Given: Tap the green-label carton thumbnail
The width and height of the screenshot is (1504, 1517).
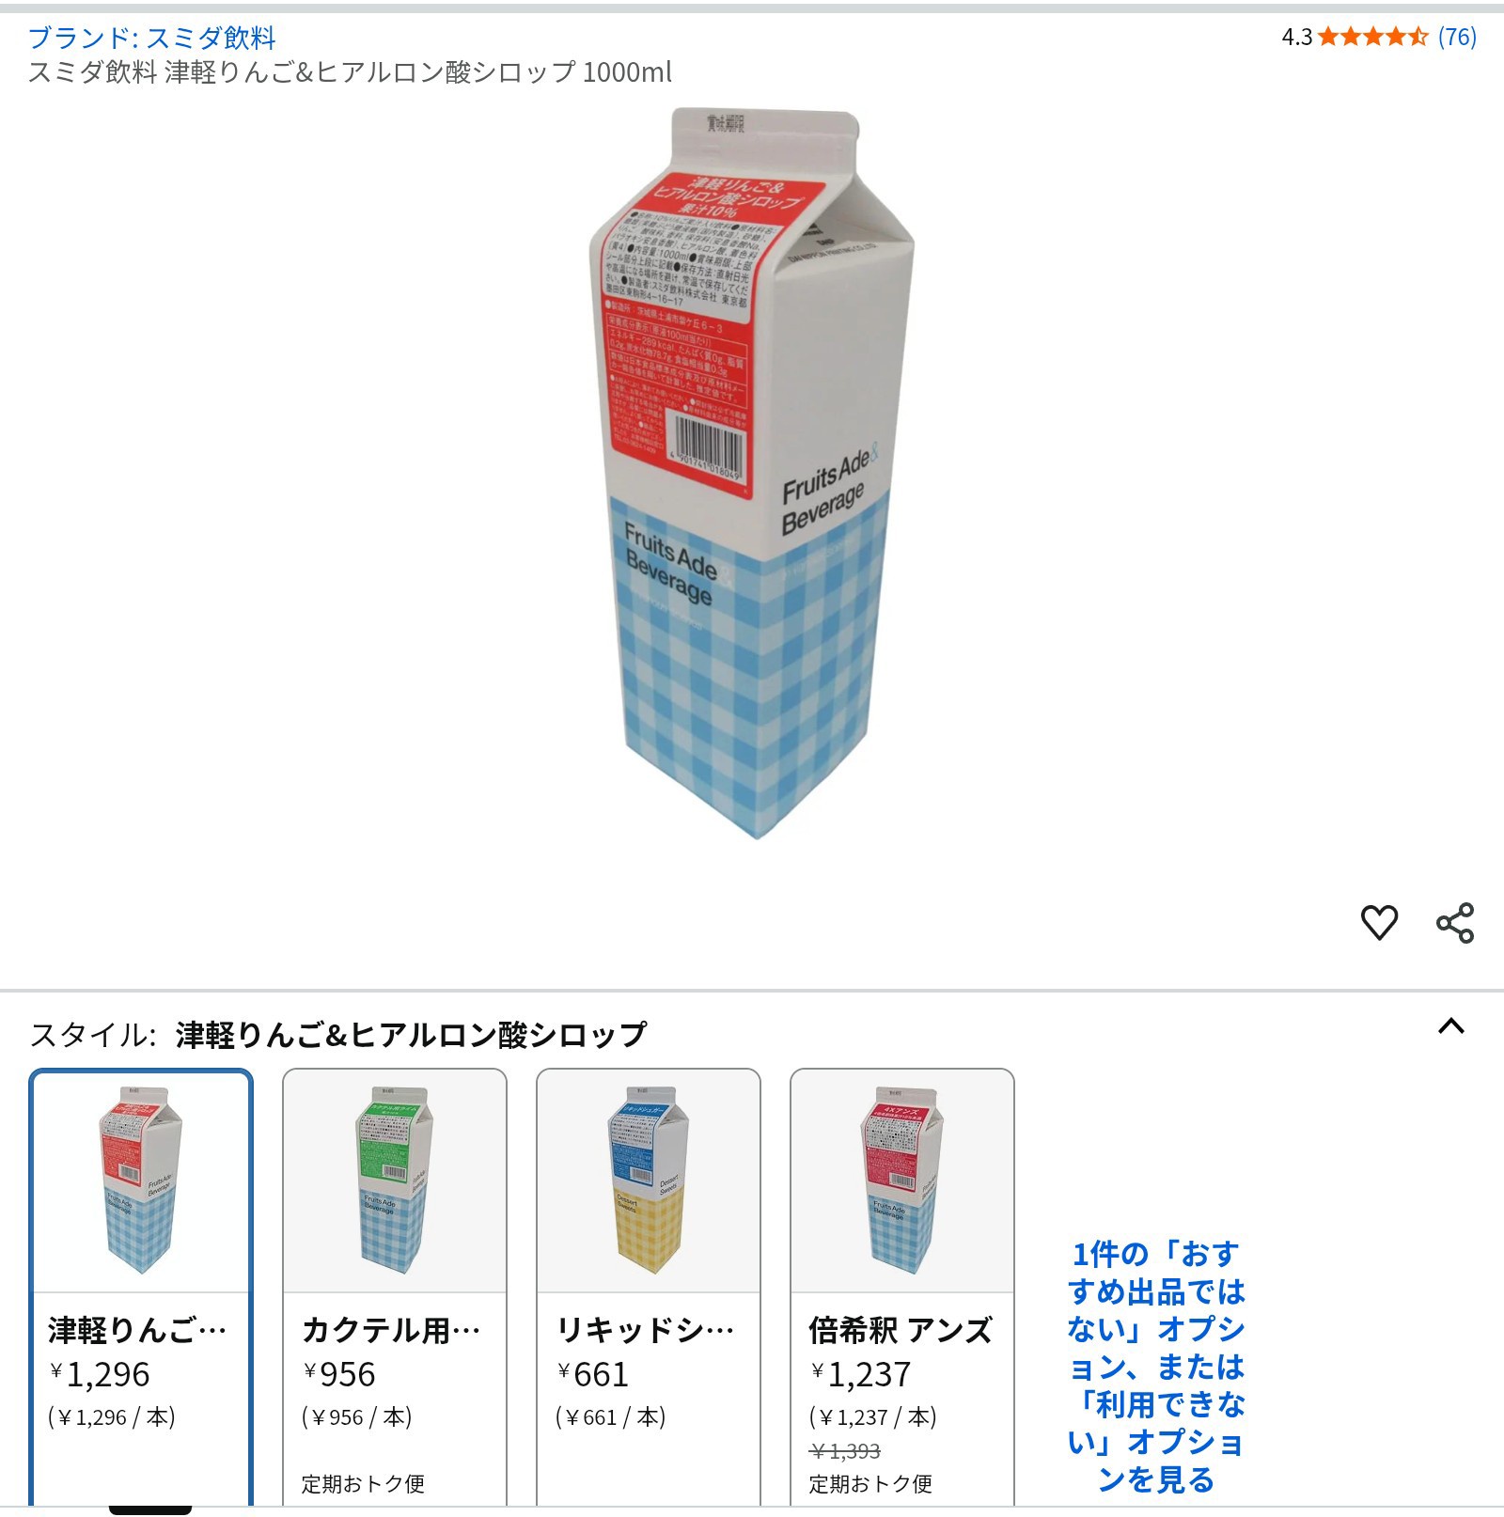Looking at the screenshot, I should pos(395,1181).
